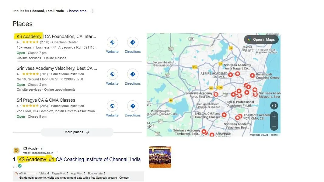This screenshot has height=182, width=324.
Task: Click the Kailashpati Coaching Centre map pin
Action: point(252,76)
